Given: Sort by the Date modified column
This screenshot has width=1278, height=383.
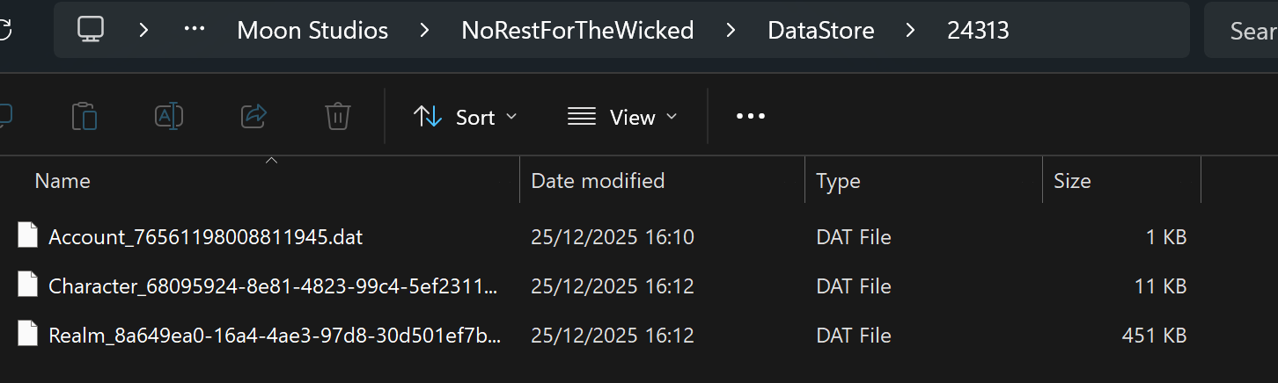Looking at the screenshot, I should pos(598,181).
